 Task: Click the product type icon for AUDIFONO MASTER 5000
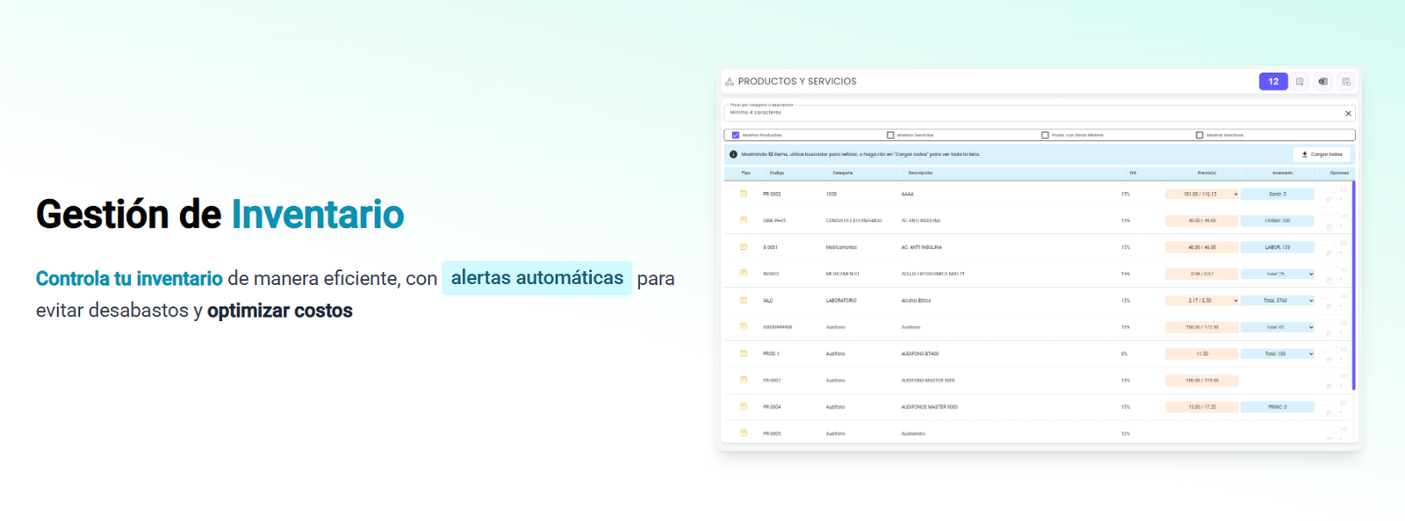click(744, 380)
